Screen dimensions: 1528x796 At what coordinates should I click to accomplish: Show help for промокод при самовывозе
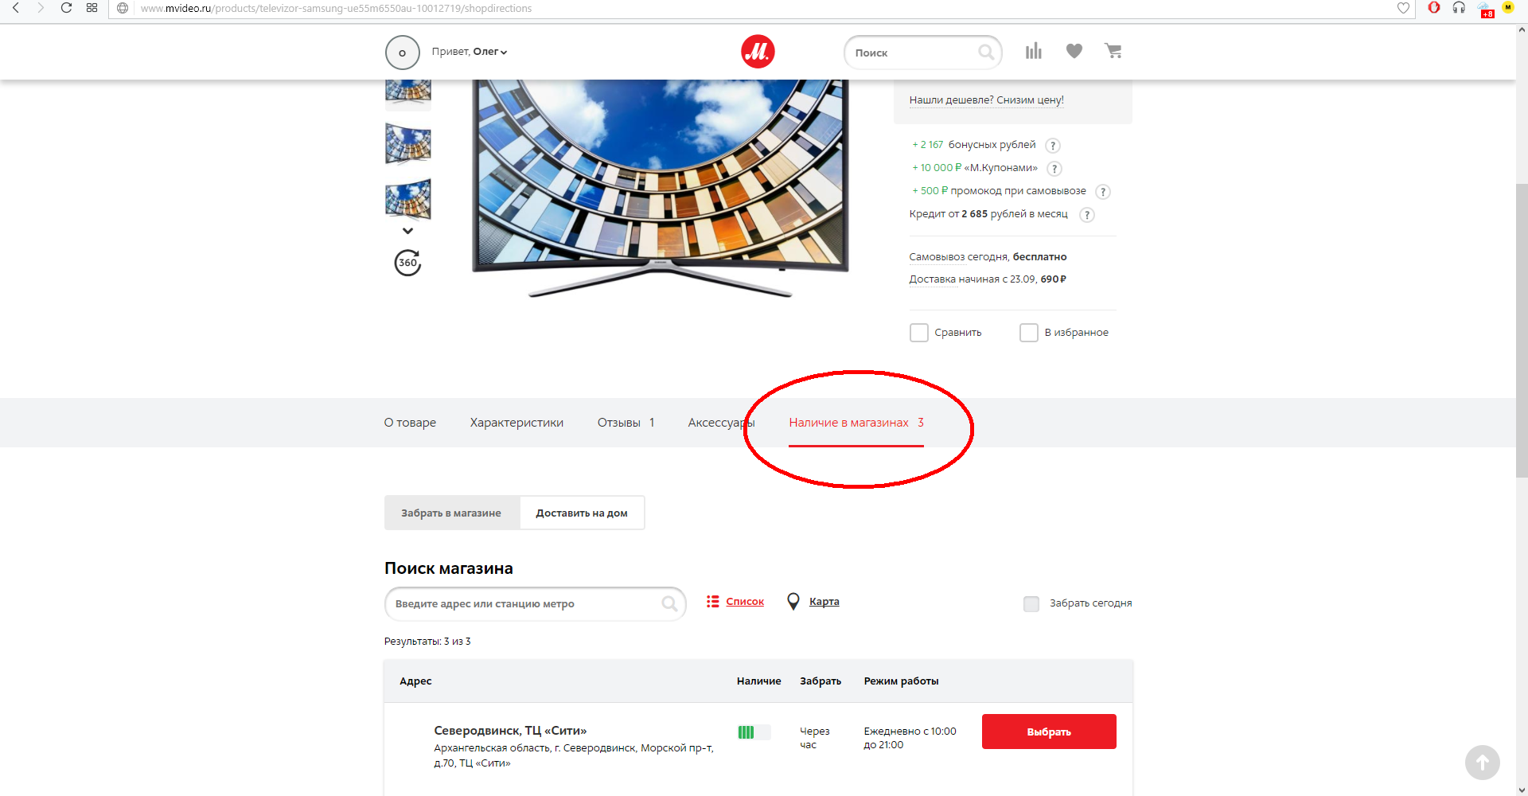(x=1103, y=192)
